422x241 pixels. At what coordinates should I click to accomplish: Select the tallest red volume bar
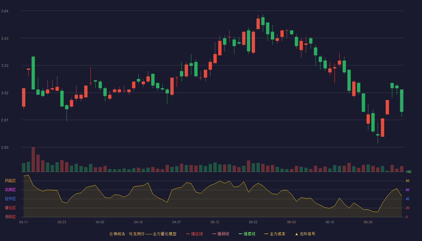(x=33, y=159)
